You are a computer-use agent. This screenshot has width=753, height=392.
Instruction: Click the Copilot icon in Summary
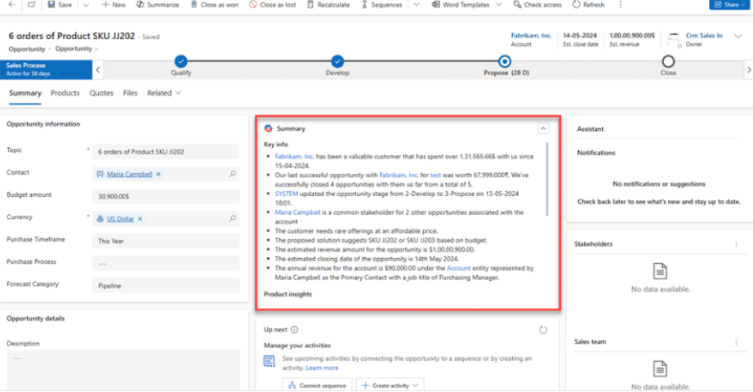pyautogui.click(x=269, y=129)
